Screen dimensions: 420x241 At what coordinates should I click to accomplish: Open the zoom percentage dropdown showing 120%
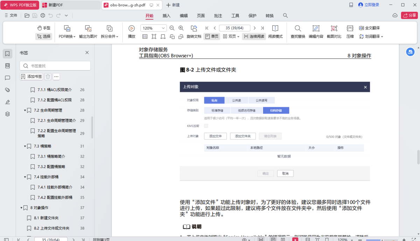pos(153,28)
